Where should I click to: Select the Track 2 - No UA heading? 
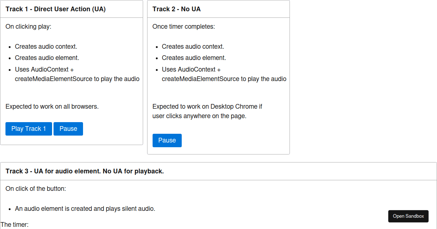[176, 9]
